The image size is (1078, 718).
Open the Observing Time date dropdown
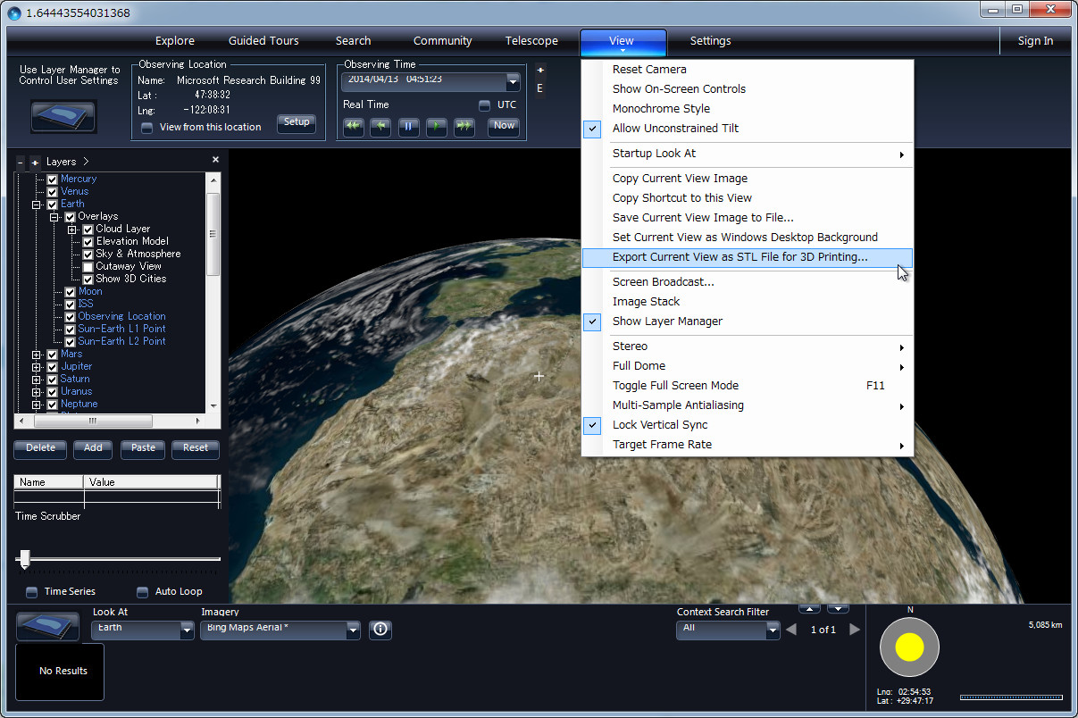513,81
